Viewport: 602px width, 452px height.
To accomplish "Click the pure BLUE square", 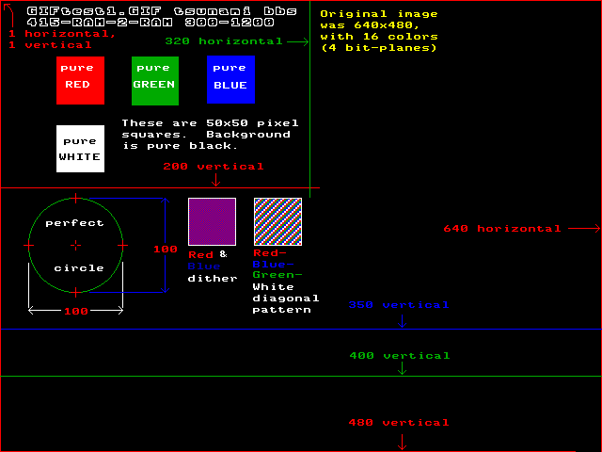I will click(230, 79).
